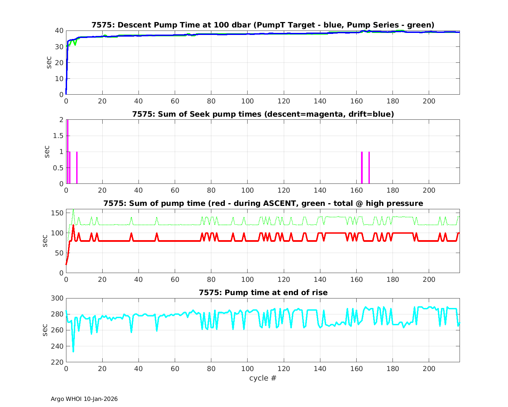Screen dimensions: 508x407
Task: Click the 'sec' y-axis label of the top plot
Action: [x=49, y=62]
